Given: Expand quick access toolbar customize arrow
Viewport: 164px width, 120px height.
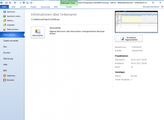Looking at the screenshot, I should [x=34, y=3].
